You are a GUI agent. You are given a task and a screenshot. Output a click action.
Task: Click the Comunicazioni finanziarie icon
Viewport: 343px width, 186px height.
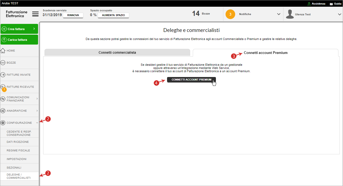click(3, 99)
